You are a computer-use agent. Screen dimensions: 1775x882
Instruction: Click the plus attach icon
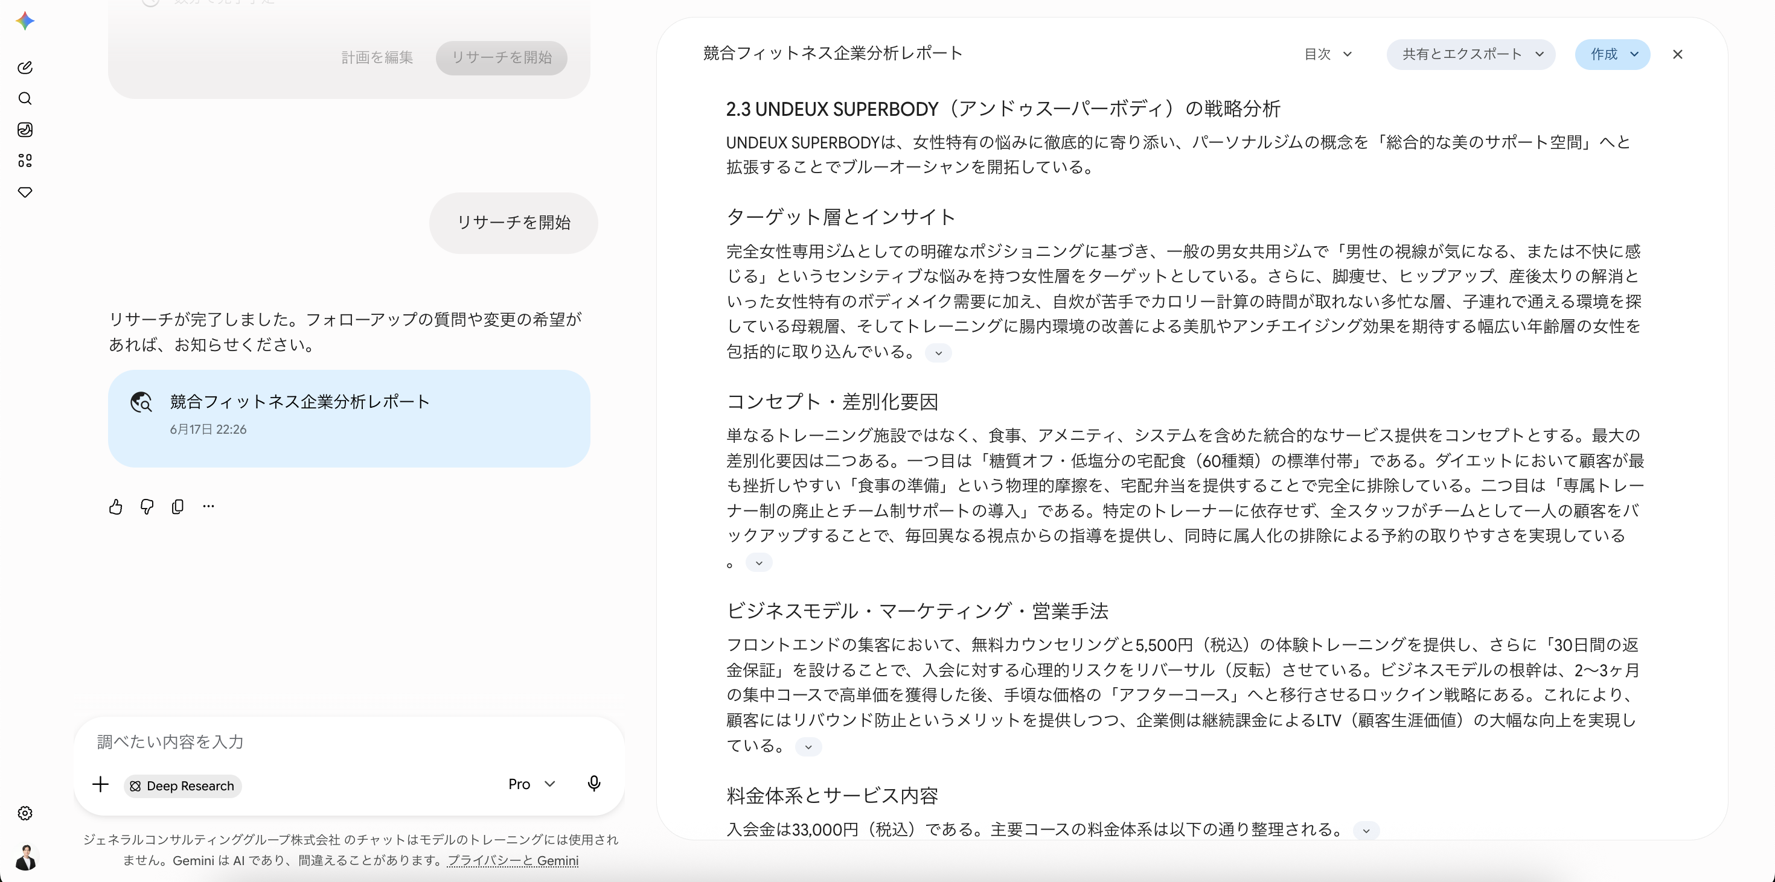point(101,784)
